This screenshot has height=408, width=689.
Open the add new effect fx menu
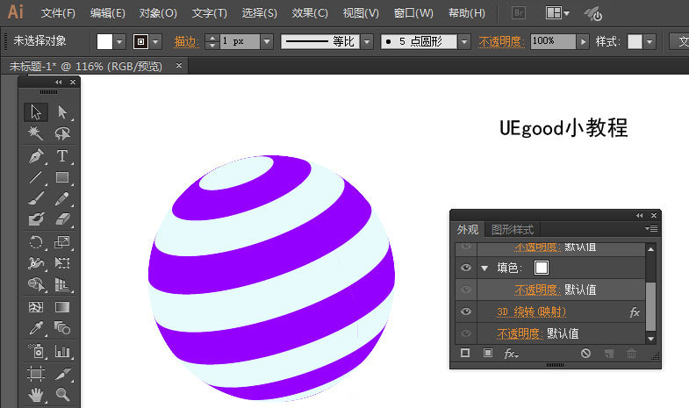(x=511, y=354)
